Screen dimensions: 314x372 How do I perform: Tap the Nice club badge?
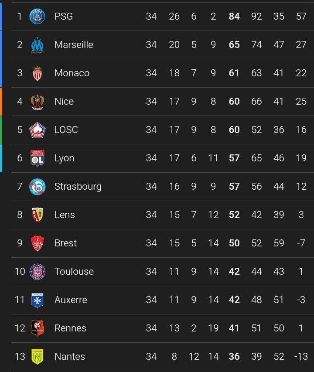37,102
